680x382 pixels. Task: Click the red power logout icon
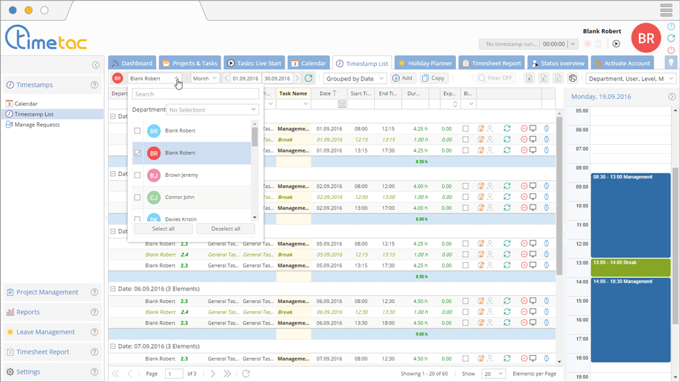pyautogui.click(x=671, y=50)
